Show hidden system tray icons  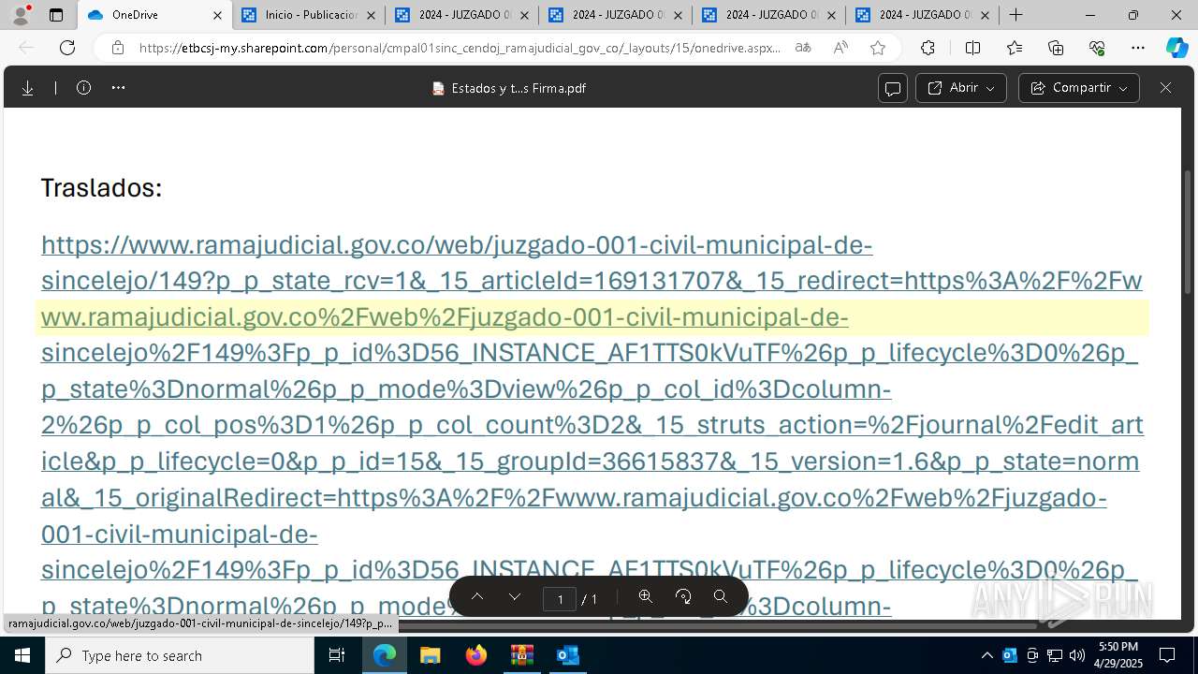986,655
